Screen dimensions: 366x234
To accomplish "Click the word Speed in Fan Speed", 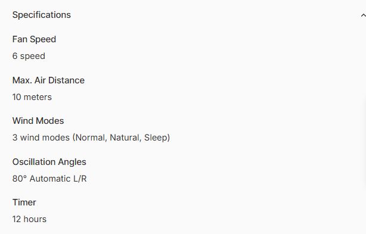I will coord(43,39).
